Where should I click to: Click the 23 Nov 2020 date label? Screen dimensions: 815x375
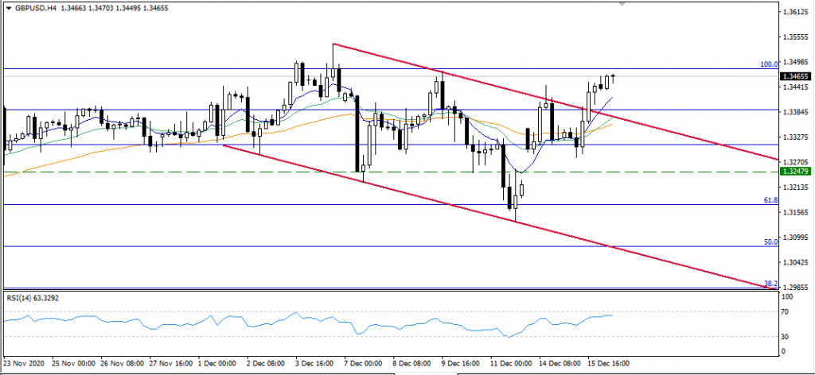tap(24, 362)
